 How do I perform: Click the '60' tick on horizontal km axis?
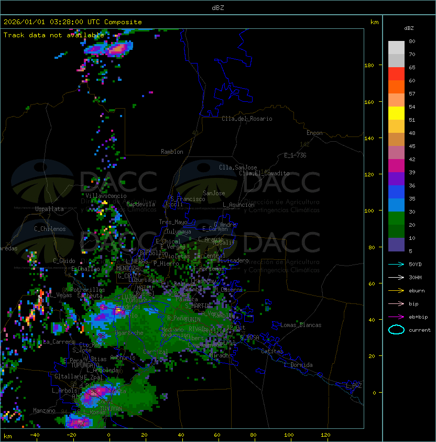tap(217, 435)
